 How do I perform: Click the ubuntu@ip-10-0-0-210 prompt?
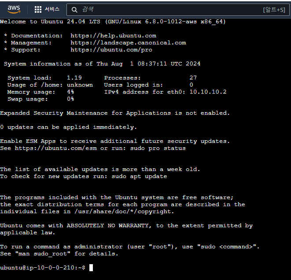click(43, 268)
